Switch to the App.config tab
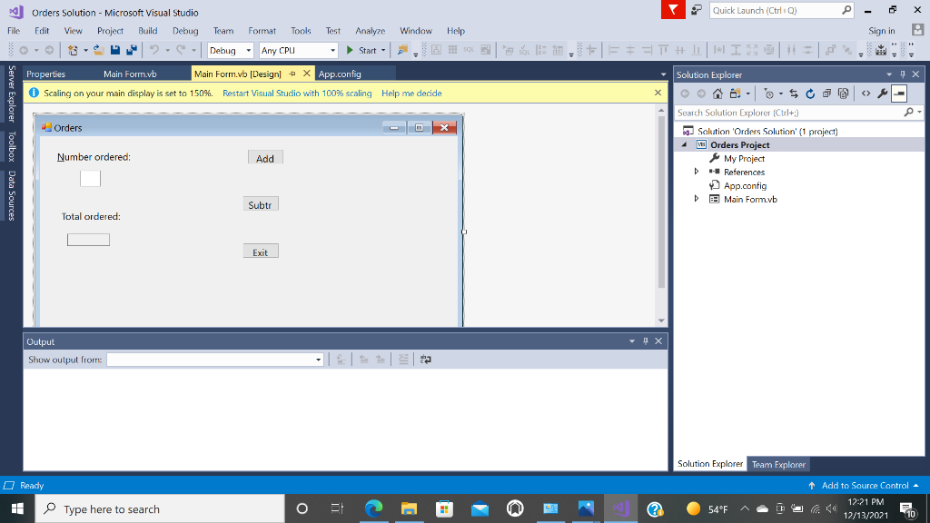This screenshot has height=523, width=930. pos(340,74)
